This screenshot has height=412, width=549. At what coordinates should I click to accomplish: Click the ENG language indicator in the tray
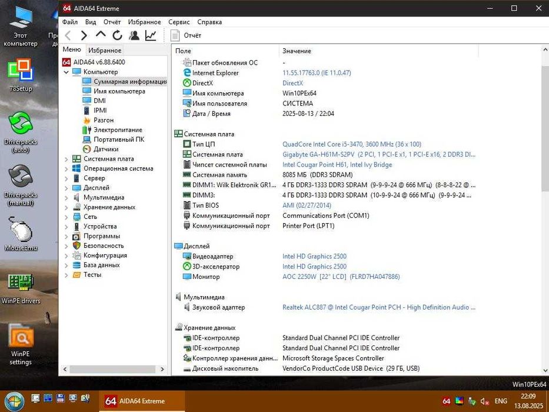[x=501, y=401]
